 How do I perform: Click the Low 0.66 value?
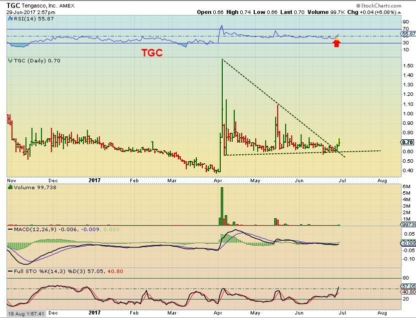tap(265, 12)
